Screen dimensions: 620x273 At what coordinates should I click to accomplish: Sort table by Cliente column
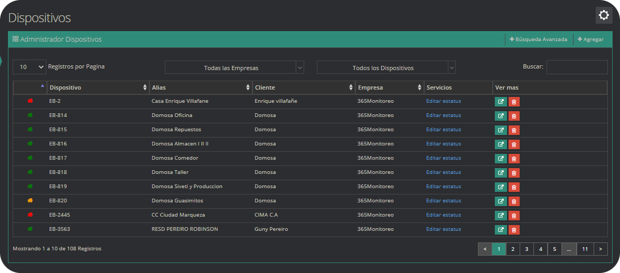pos(304,87)
